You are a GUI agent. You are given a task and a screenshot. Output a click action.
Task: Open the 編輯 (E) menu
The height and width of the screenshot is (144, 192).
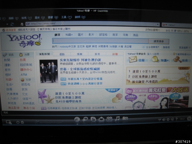coord(13,18)
